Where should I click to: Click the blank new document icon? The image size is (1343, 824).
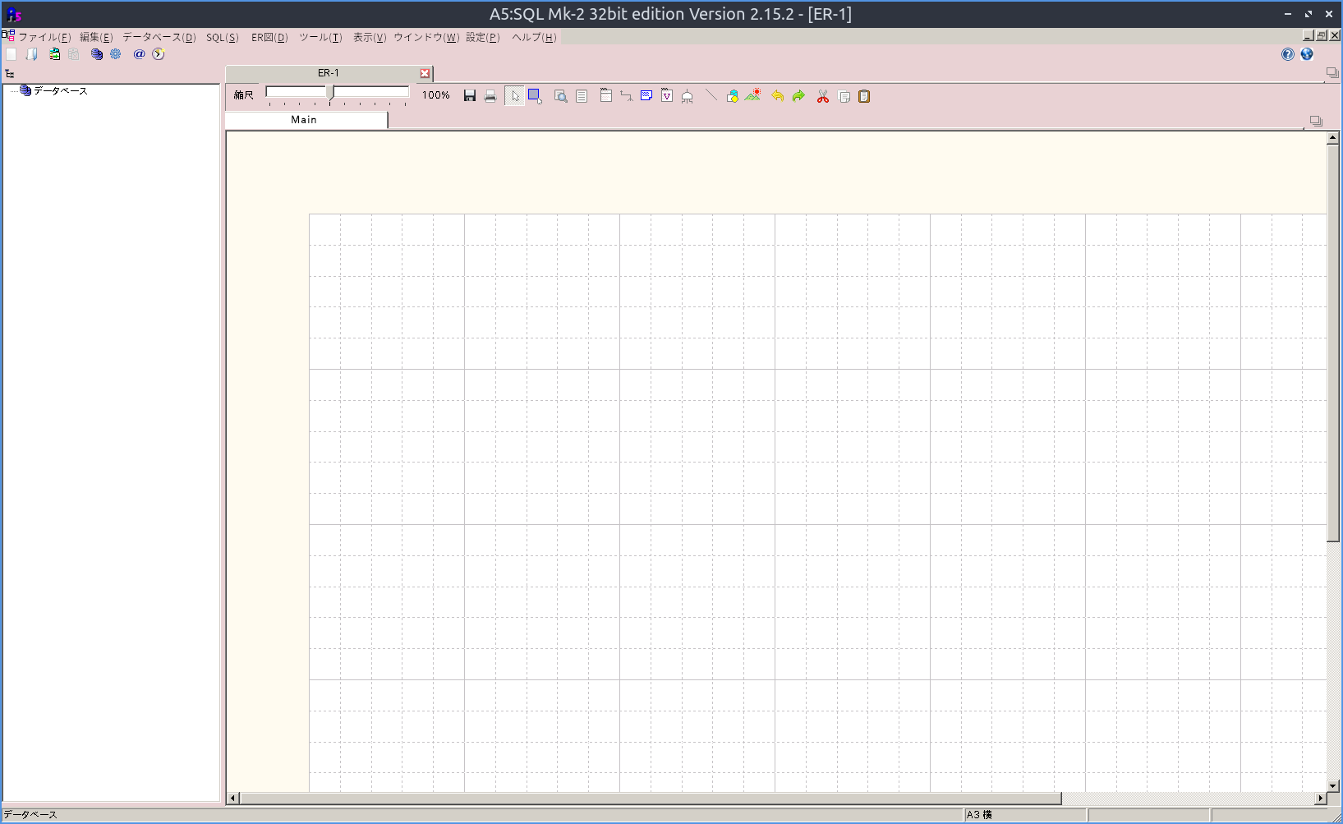(11, 54)
